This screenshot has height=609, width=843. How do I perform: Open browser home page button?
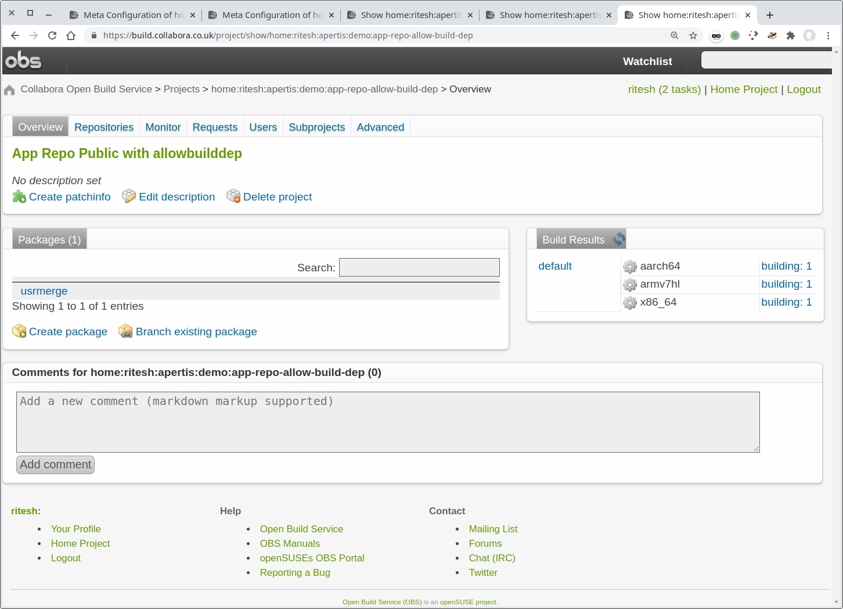tap(71, 35)
